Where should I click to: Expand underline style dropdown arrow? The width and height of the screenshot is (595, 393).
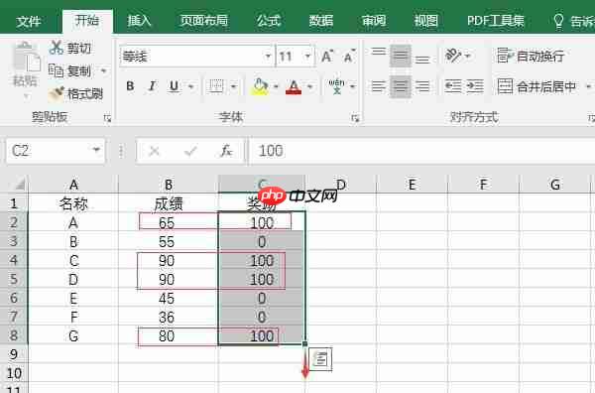click(x=190, y=87)
